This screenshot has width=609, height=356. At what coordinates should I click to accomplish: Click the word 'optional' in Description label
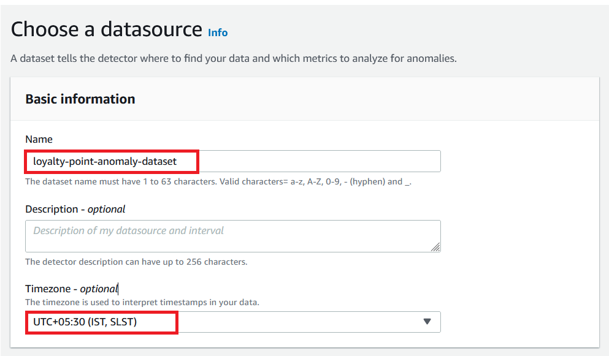[106, 210]
